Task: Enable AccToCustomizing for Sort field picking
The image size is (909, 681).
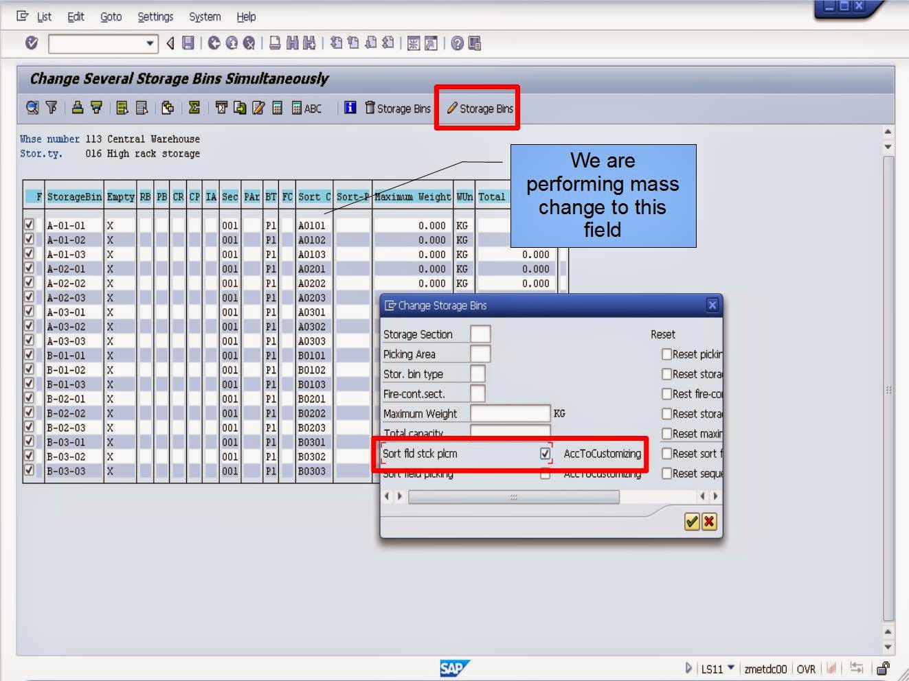Action: (x=545, y=473)
